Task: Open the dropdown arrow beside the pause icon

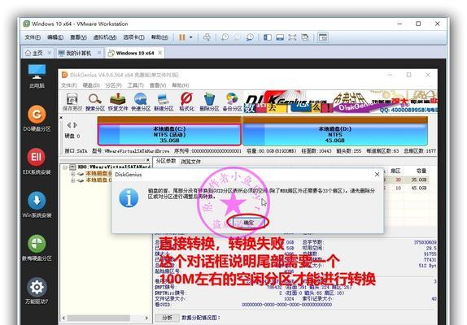Action: click(191, 37)
